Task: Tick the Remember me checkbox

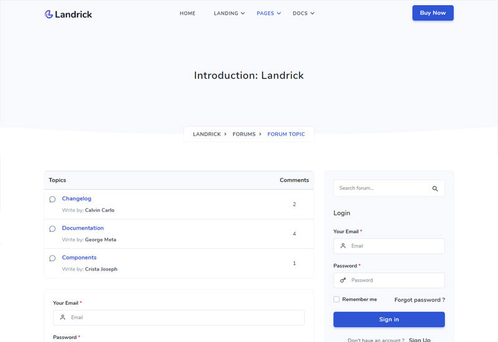Action: point(336,299)
